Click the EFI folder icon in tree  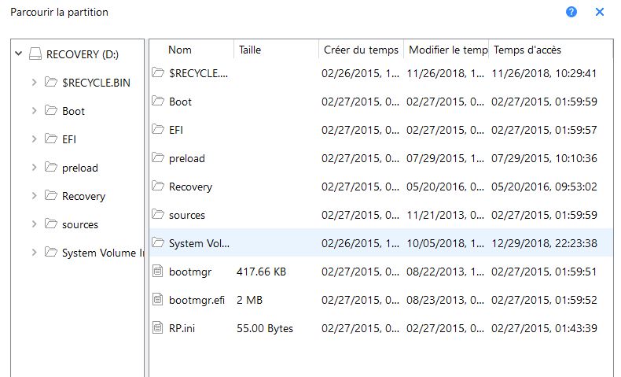pos(50,139)
